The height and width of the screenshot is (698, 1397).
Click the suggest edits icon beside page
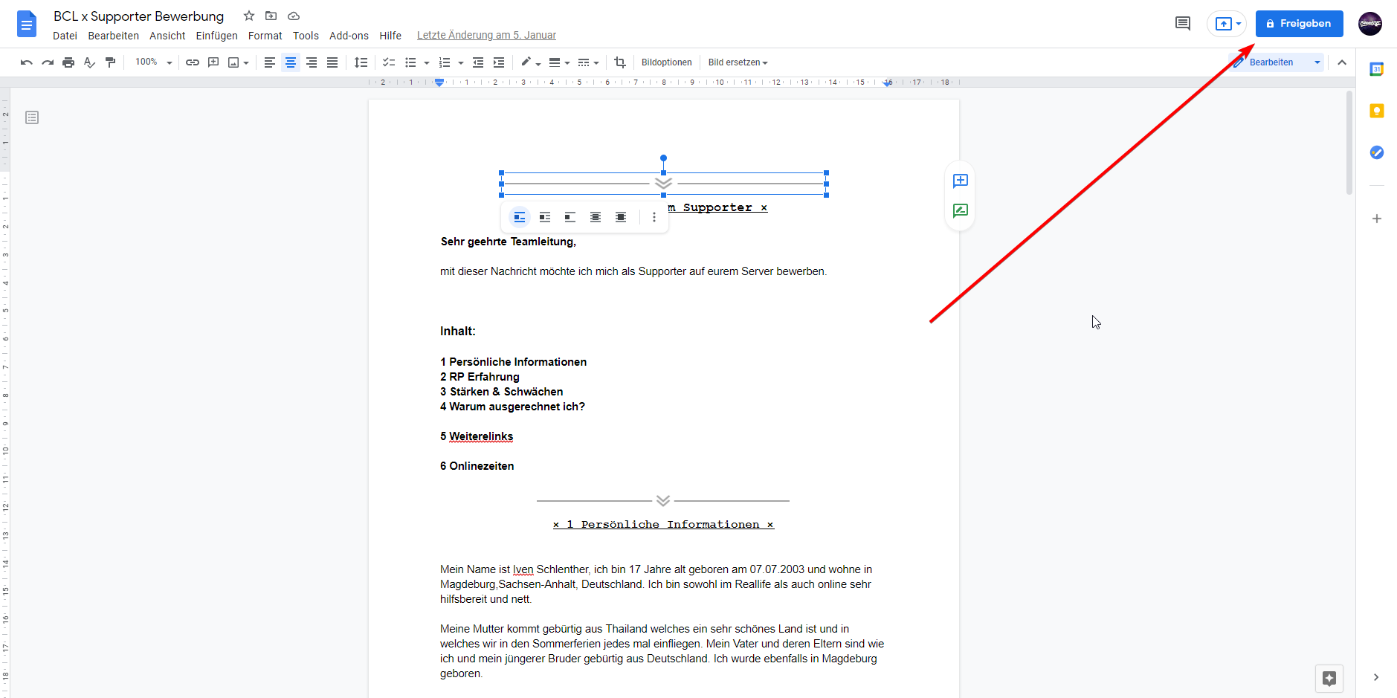coord(960,210)
